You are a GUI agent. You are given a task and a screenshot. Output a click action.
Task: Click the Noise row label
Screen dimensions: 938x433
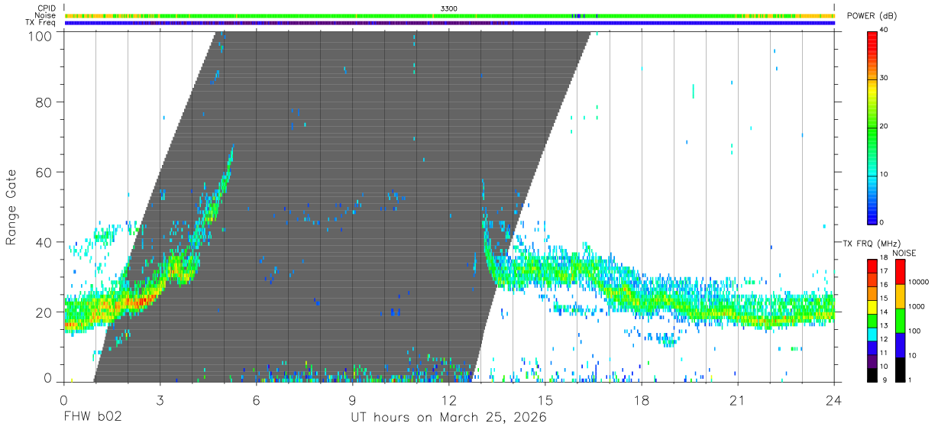[x=46, y=15]
